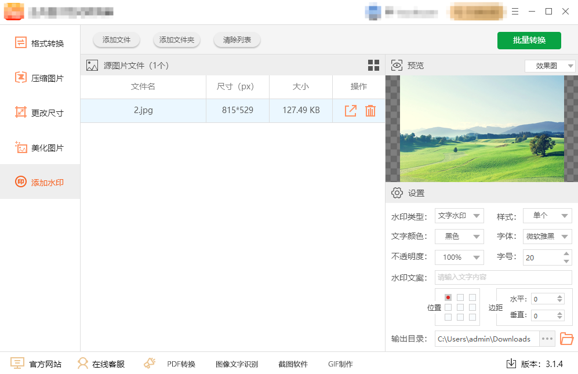Click the version download icon
This screenshot has height=374, width=578.
pyautogui.click(x=511, y=364)
